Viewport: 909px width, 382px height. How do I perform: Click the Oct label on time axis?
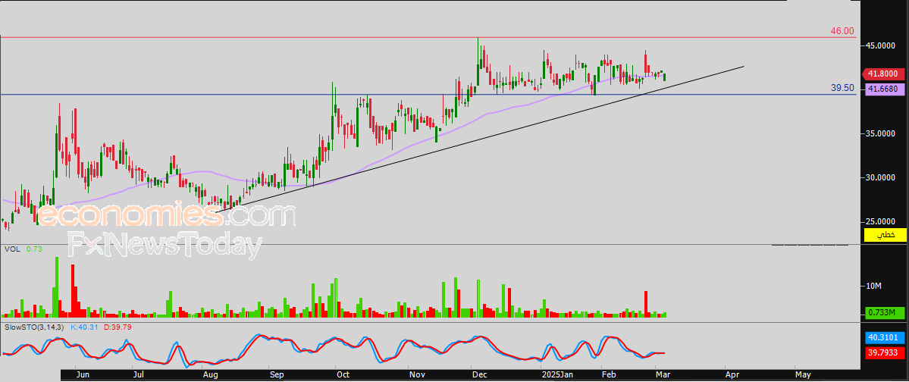point(343,375)
